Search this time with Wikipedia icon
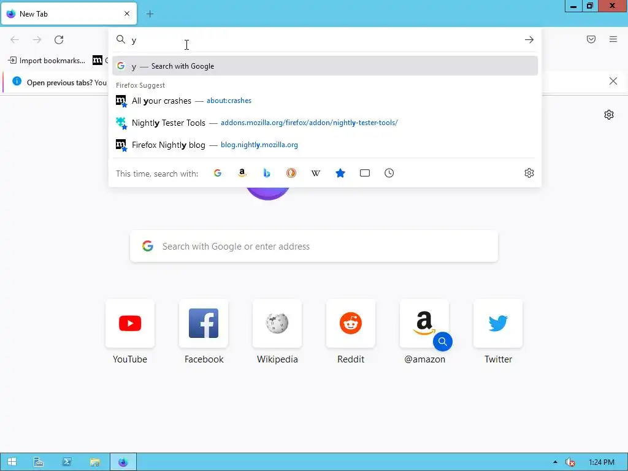The width and height of the screenshot is (628, 471). click(x=316, y=173)
